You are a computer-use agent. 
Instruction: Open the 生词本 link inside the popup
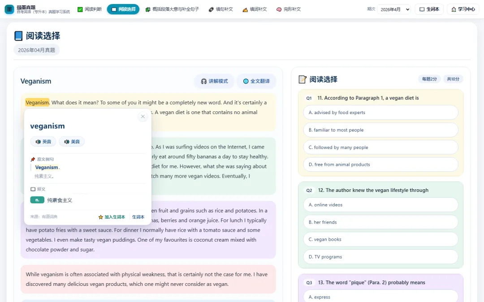tap(138, 217)
